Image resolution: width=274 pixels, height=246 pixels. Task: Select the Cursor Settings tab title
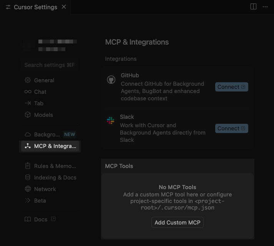pos(35,7)
